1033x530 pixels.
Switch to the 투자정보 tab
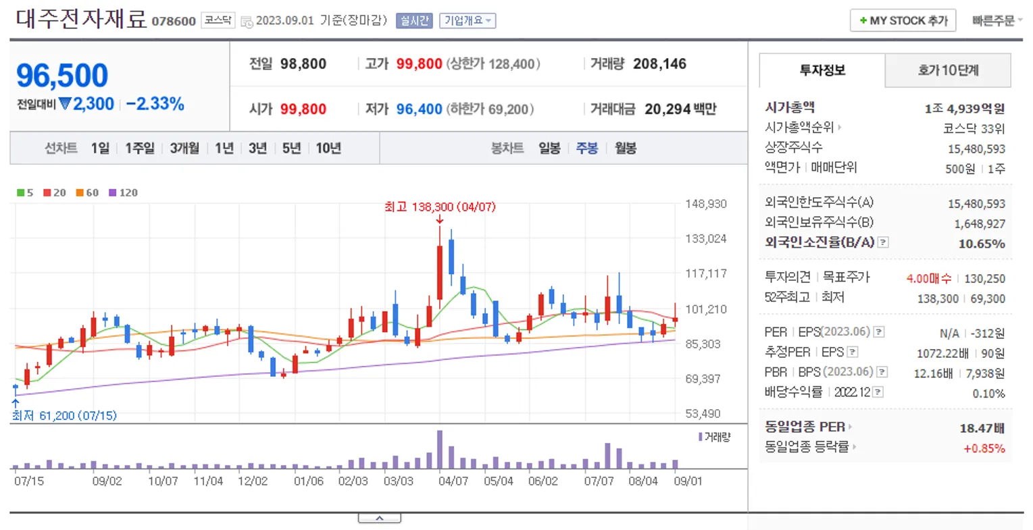point(822,70)
